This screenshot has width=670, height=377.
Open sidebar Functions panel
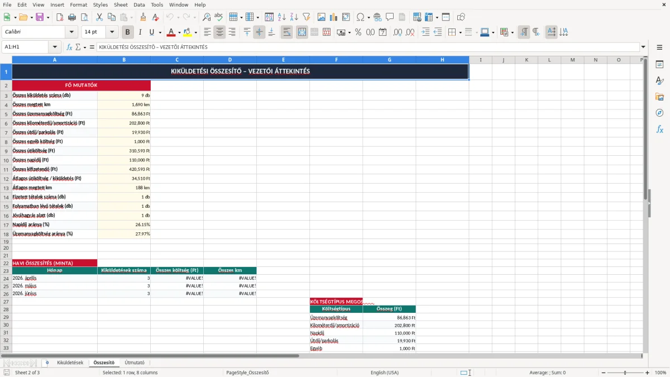659,129
